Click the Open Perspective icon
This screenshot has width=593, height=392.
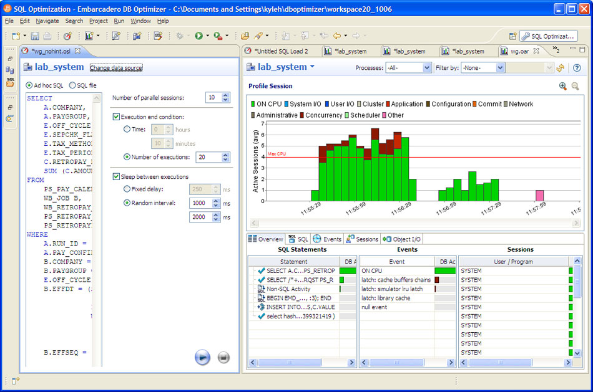point(512,36)
